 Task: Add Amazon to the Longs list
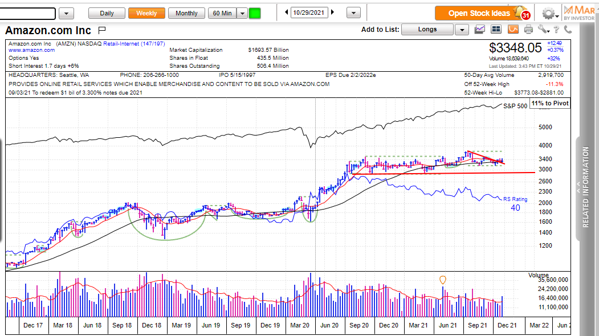click(x=427, y=30)
